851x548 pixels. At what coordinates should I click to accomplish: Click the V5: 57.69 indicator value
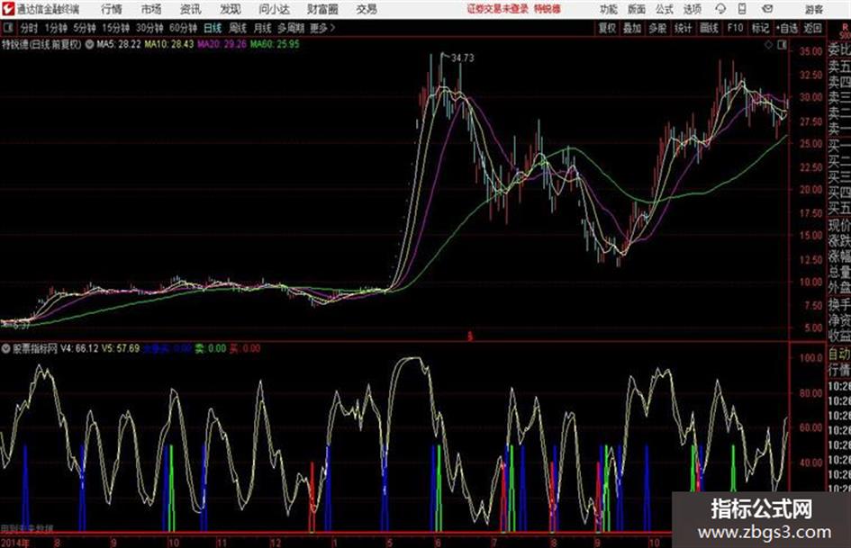click(121, 348)
